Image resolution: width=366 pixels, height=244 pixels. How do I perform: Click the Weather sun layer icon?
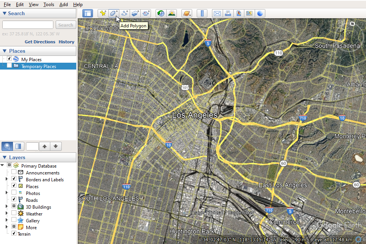21,214
